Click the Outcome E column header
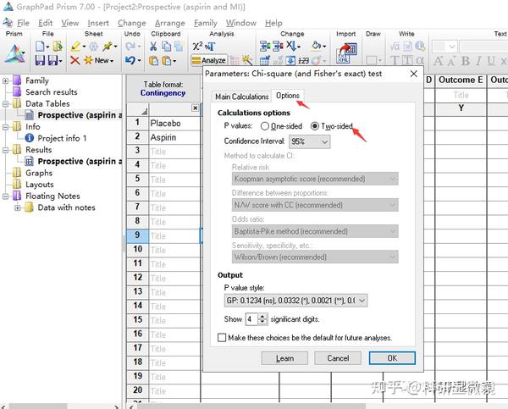Screen dimensions: 508x409 point(461,80)
